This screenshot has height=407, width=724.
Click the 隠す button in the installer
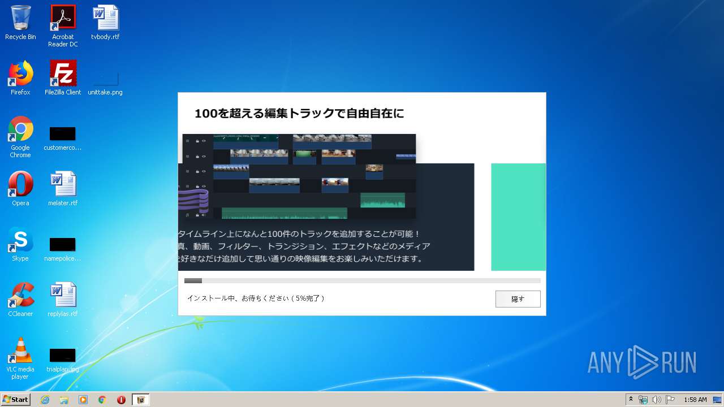coord(518,299)
